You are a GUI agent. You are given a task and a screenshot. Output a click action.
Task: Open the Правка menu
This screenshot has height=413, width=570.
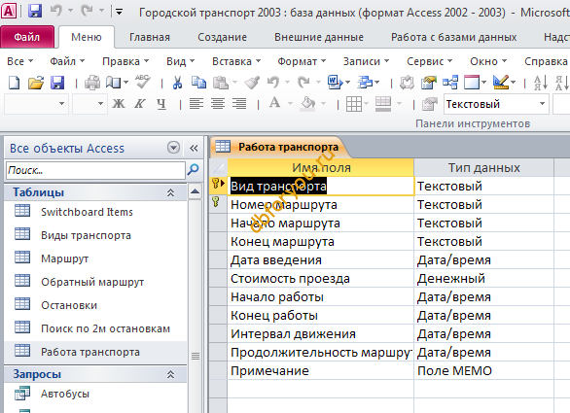[x=125, y=61]
